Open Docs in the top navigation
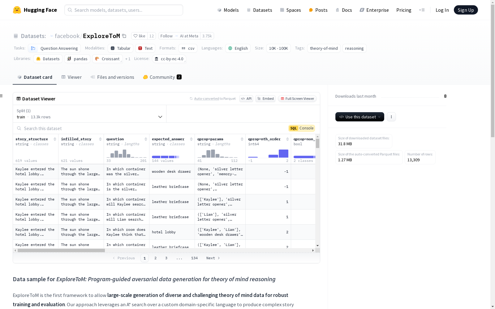495x309 pixels. [x=344, y=10]
